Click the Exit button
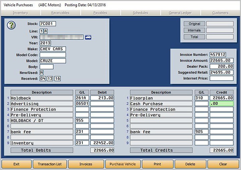Screen dimensions: 241x170 click(x=16, y=164)
